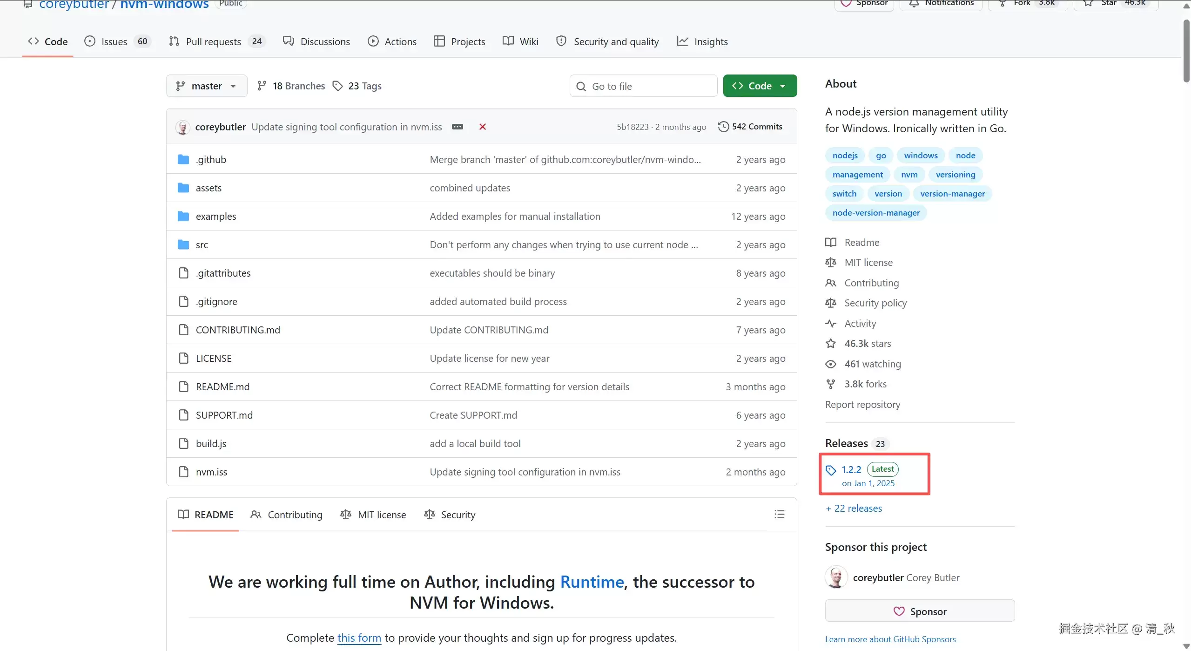Click the book icon beside Readme in About
The image size is (1191, 651).
point(831,243)
